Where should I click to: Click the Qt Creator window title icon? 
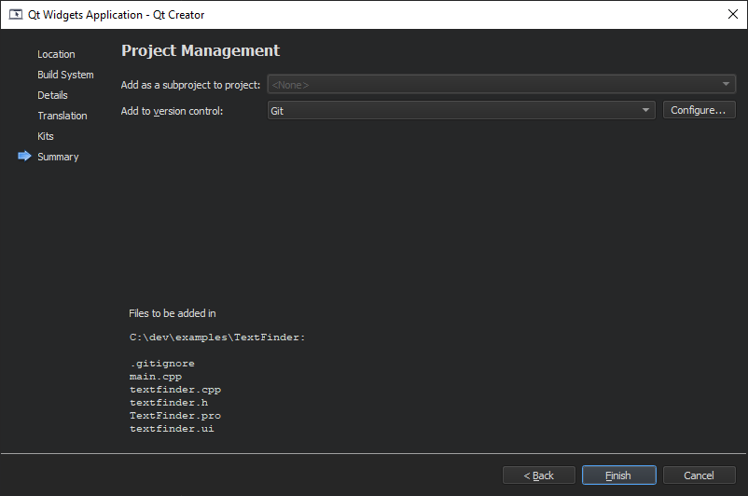click(x=16, y=14)
